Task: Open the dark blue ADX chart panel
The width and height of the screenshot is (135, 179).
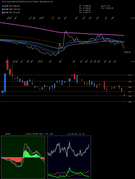Action: [x=69, y=157]
